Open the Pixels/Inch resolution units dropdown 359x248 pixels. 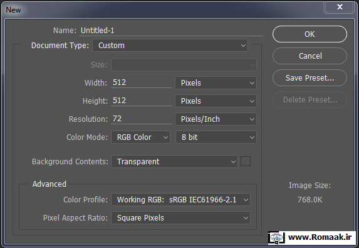(216, 119)
